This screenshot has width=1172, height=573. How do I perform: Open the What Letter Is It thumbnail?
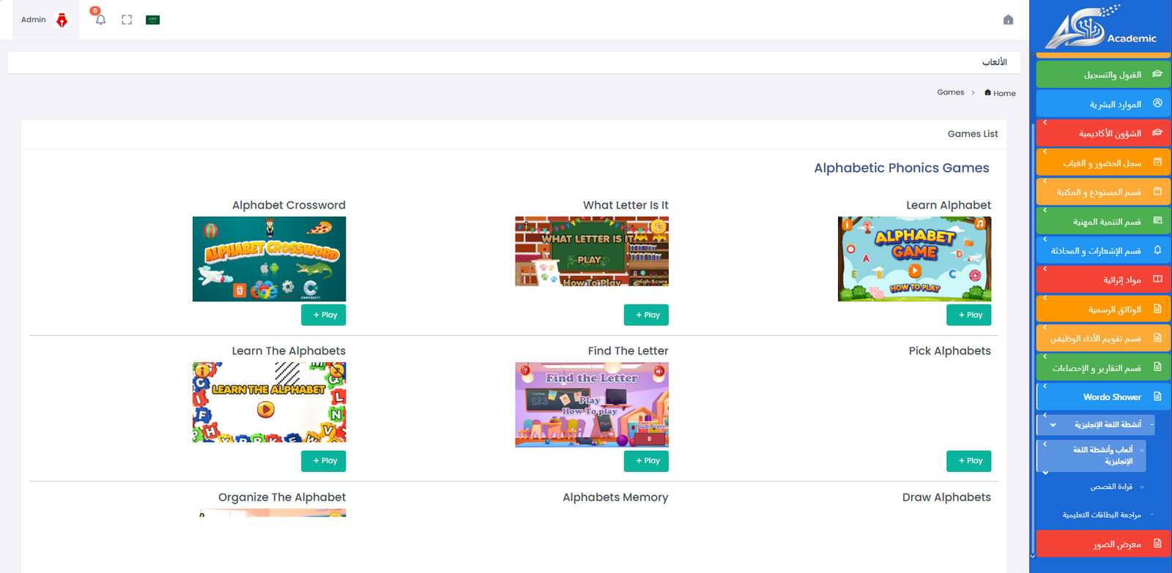coord(592,251)
